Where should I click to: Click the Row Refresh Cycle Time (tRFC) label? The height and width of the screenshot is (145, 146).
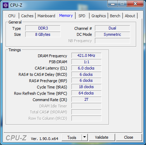[x=41, y=93]
